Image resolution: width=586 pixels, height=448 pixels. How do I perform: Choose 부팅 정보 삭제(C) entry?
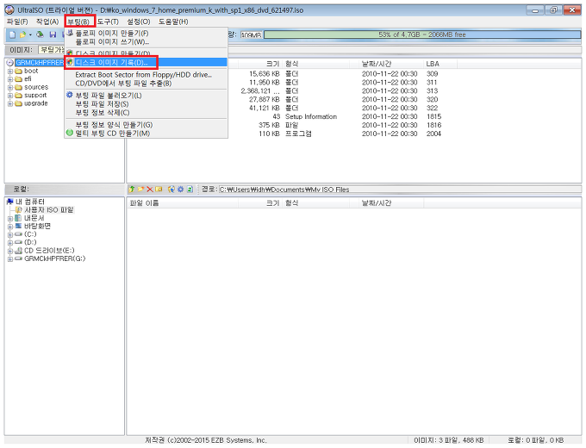click(146, 113)
